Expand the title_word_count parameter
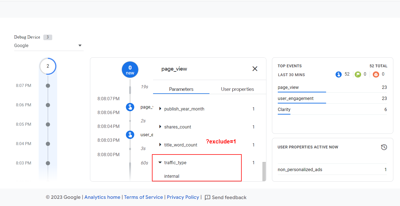 tap(160, 145)
